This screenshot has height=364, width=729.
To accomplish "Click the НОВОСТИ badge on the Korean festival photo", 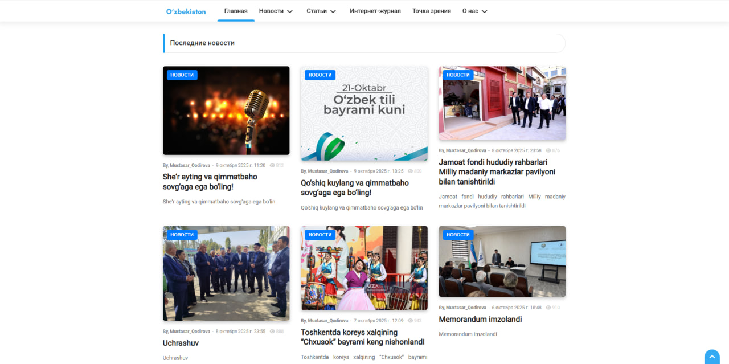I will (x=320, y=235).
